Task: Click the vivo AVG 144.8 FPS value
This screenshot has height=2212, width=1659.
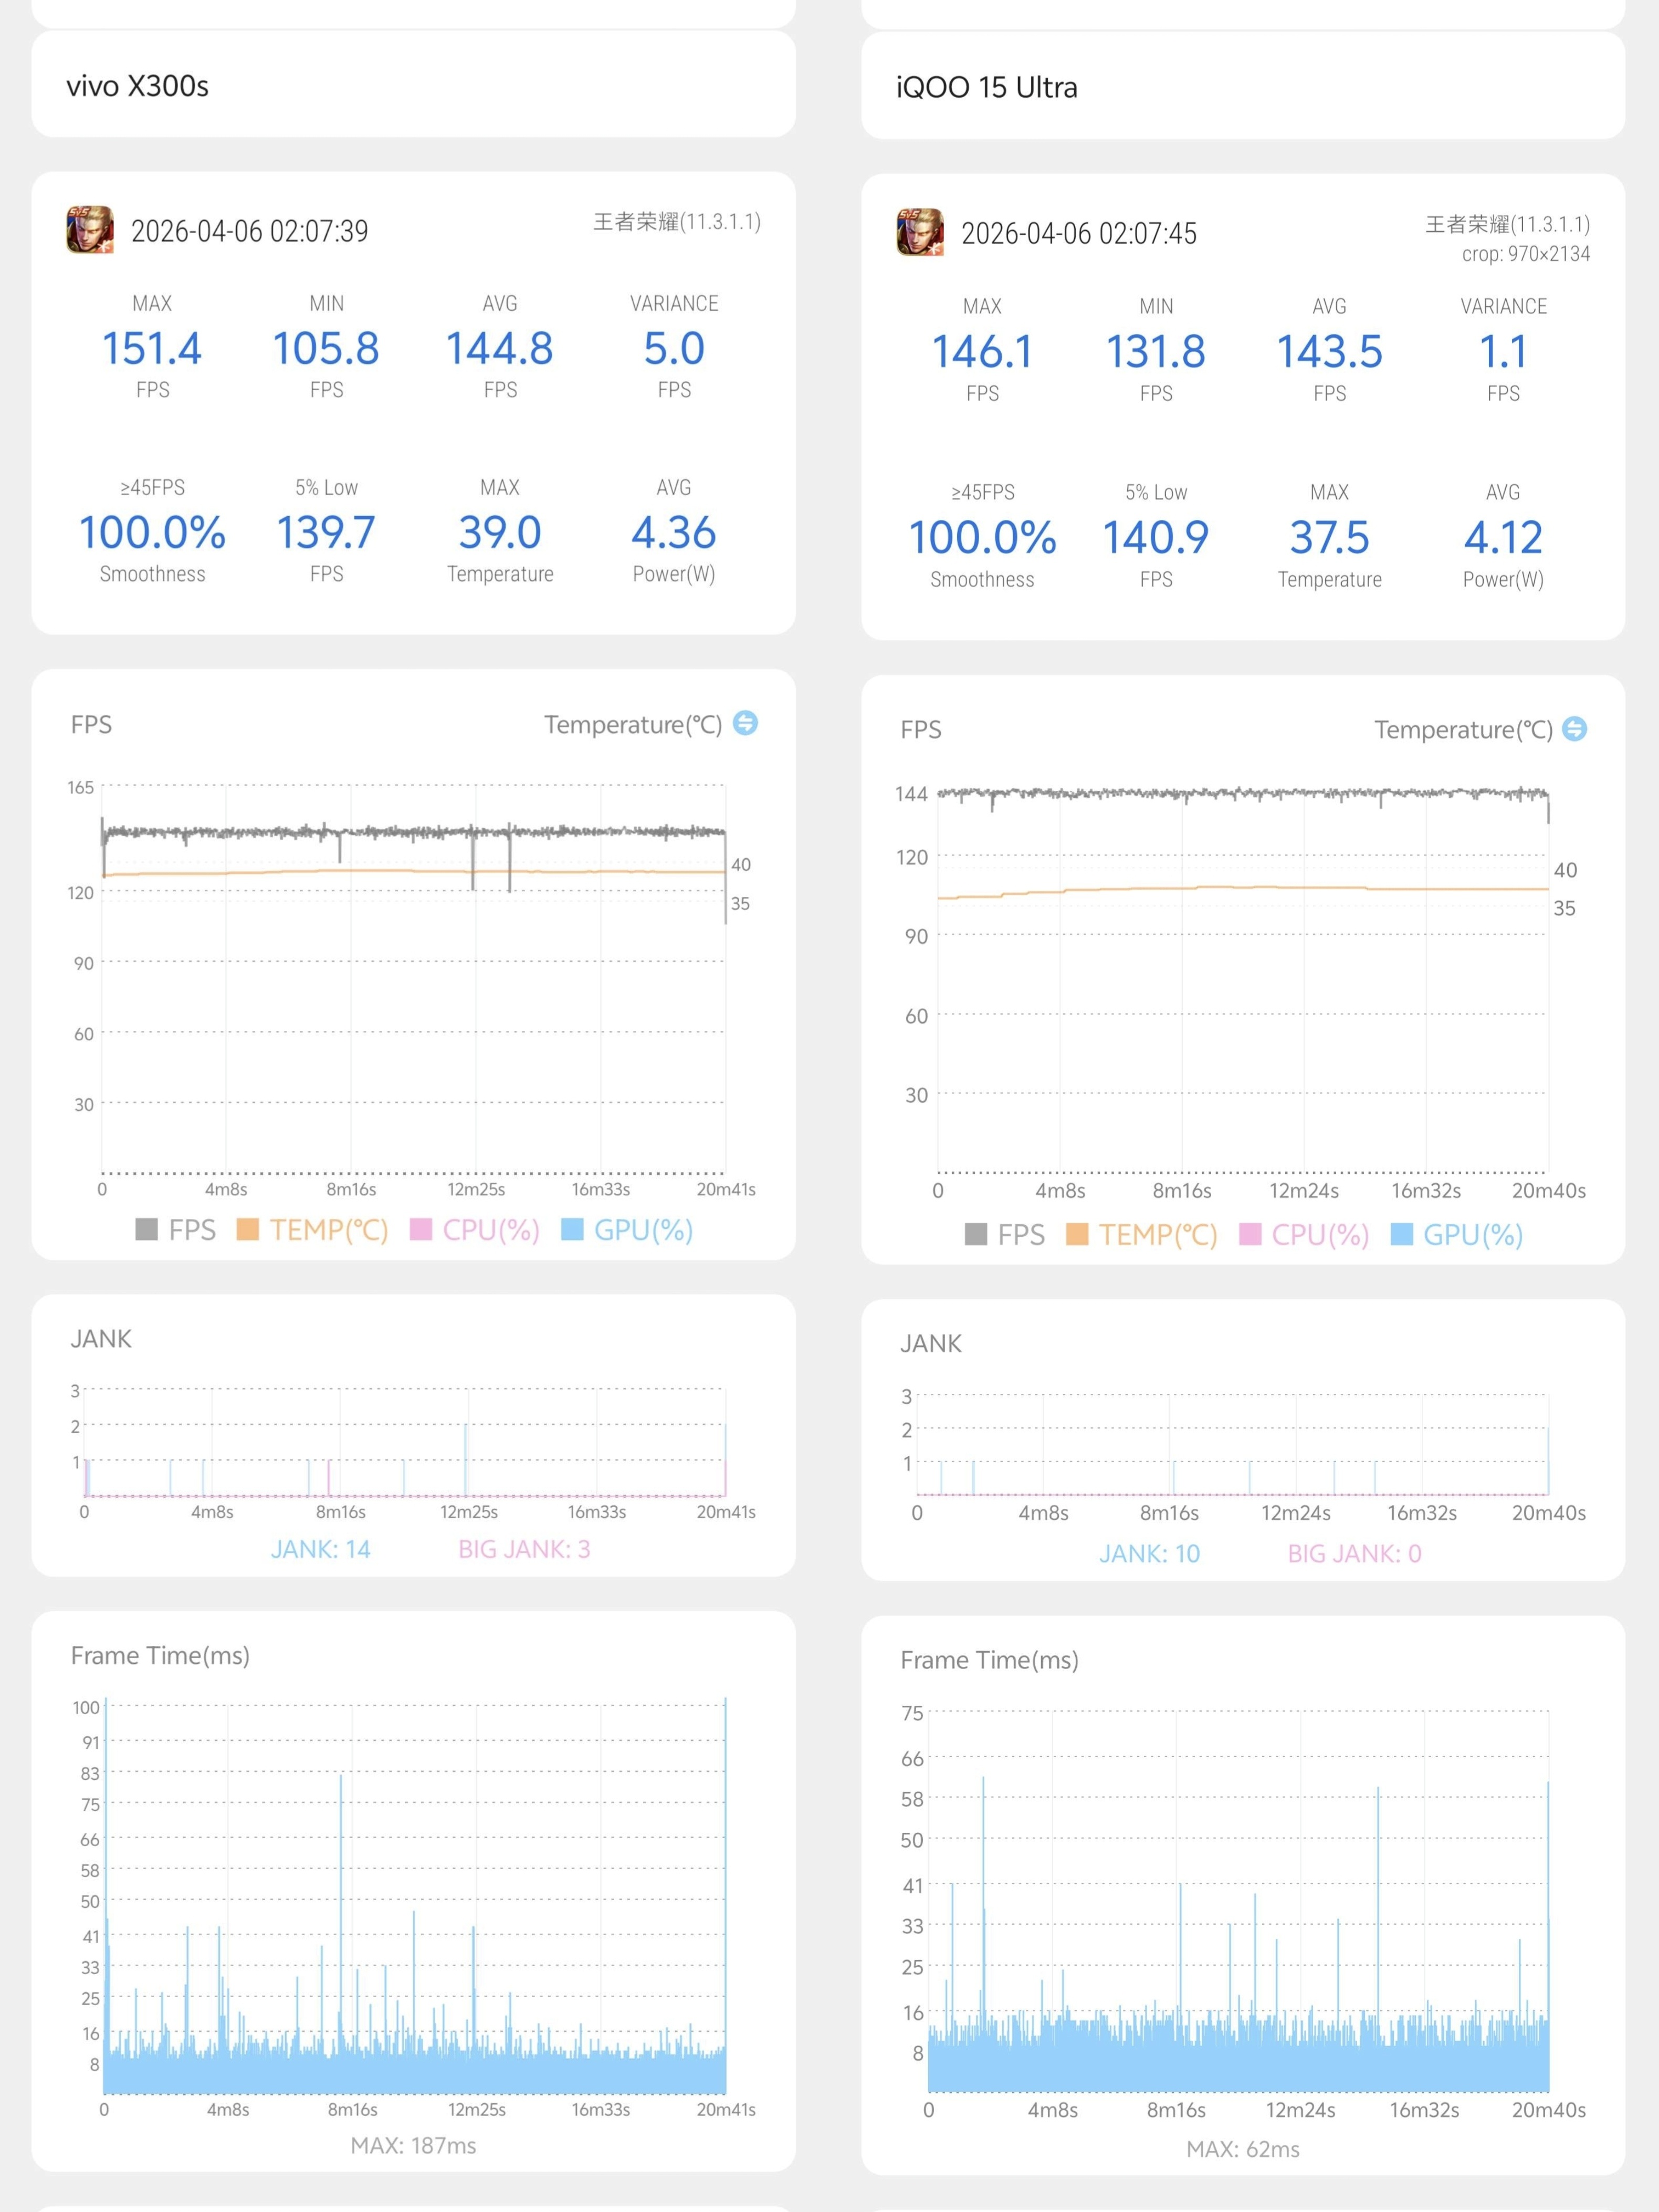Action: coord(499,349)
